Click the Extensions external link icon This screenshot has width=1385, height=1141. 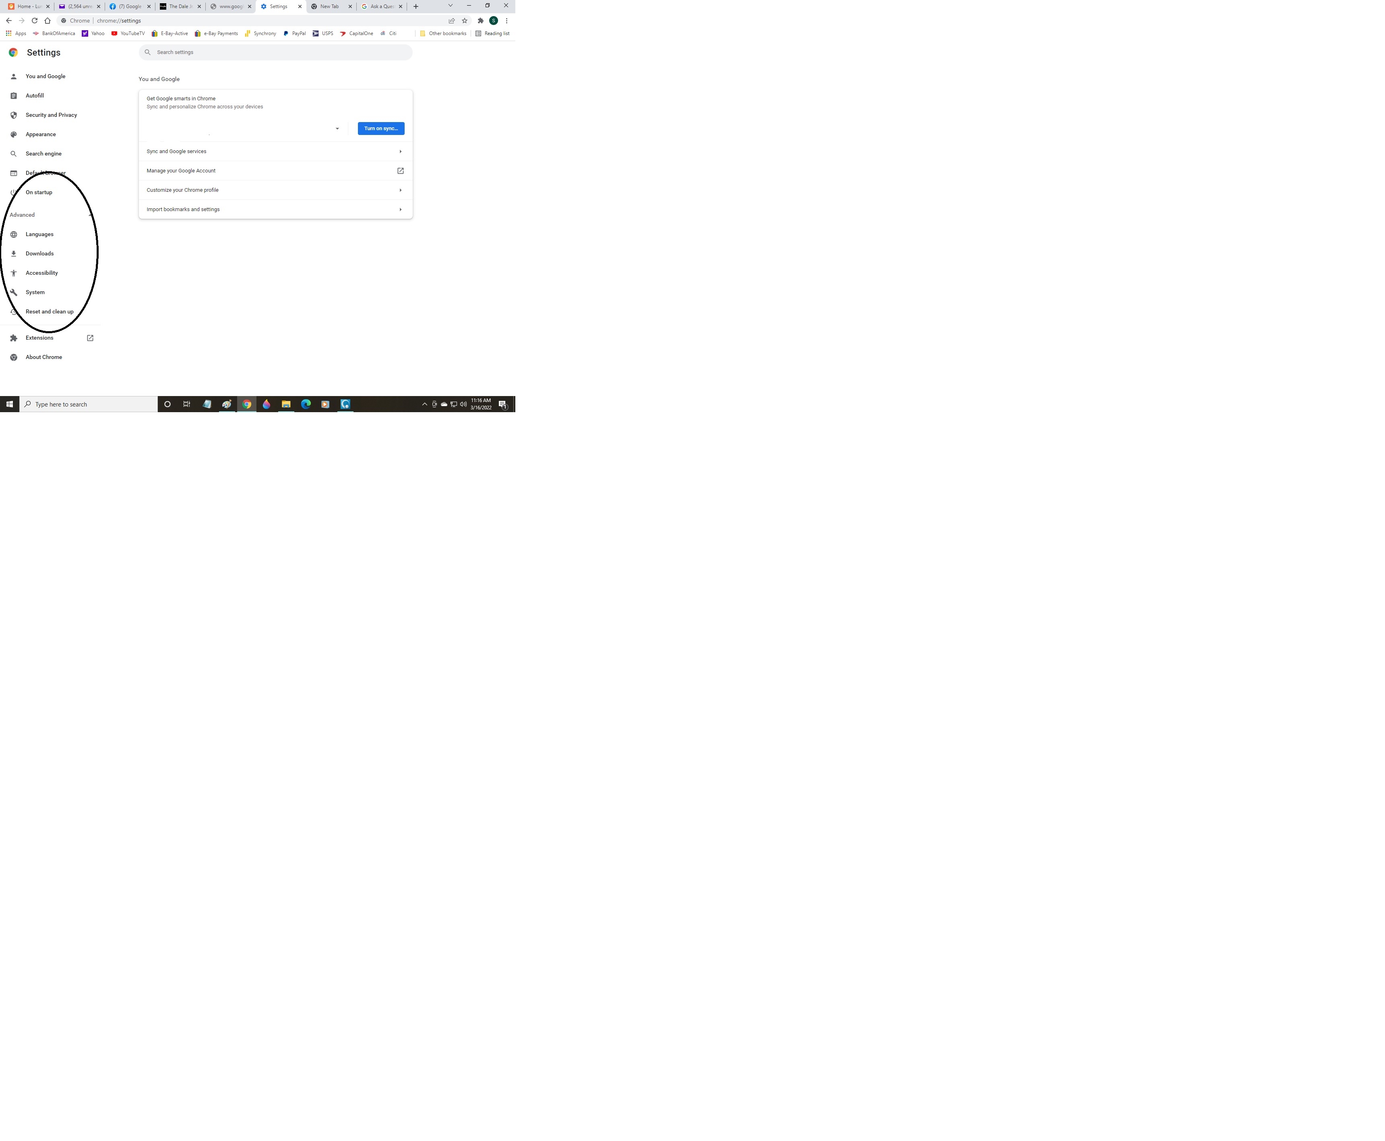[x=90, y=337]
